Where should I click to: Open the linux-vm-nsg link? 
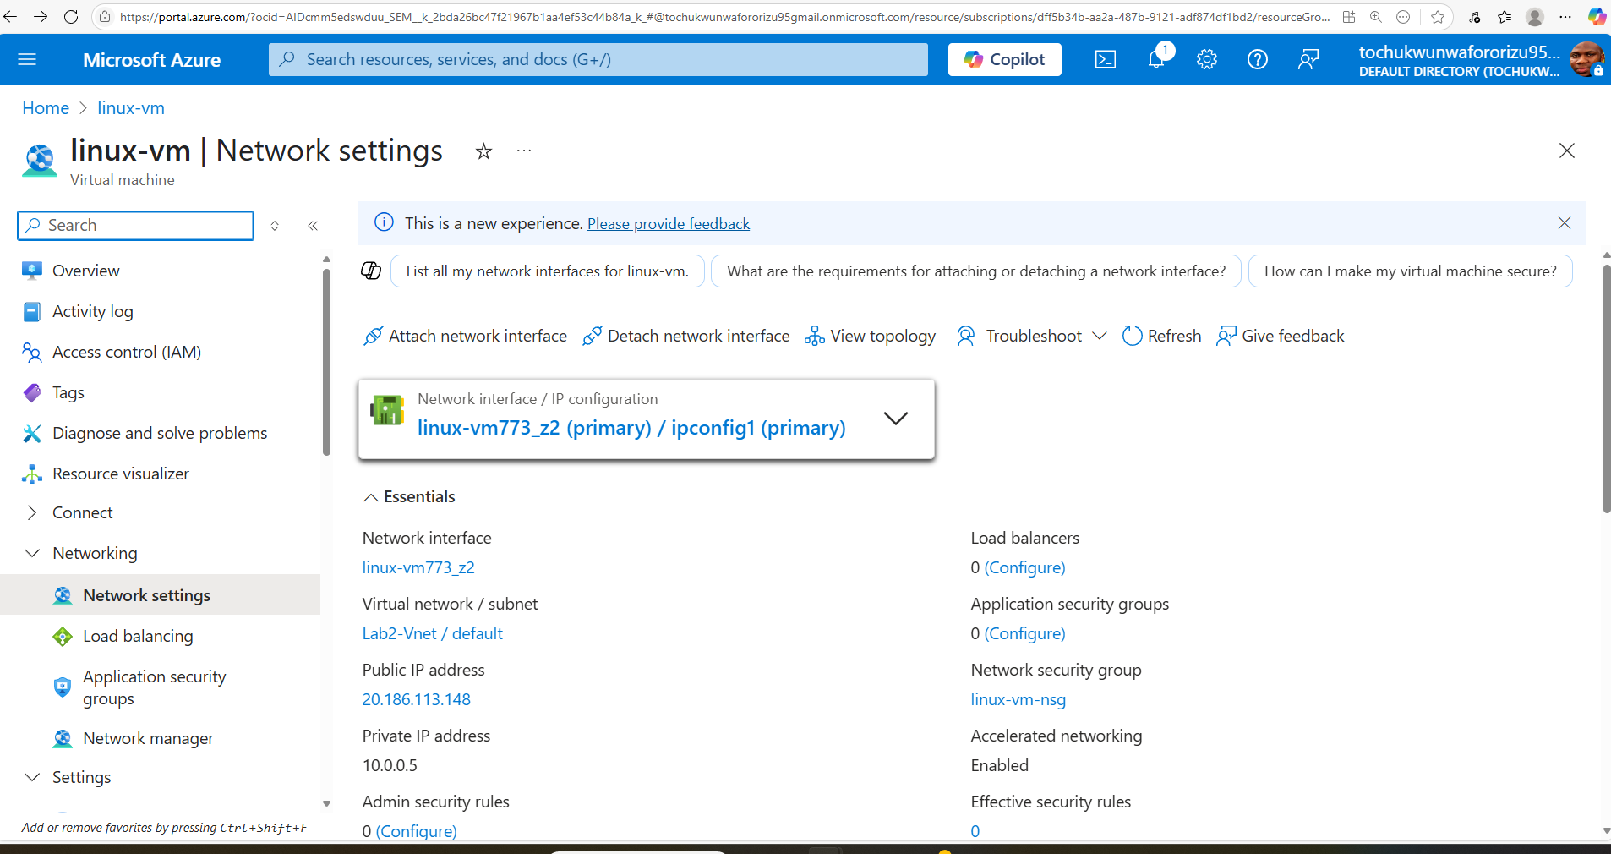[1018, 699]
